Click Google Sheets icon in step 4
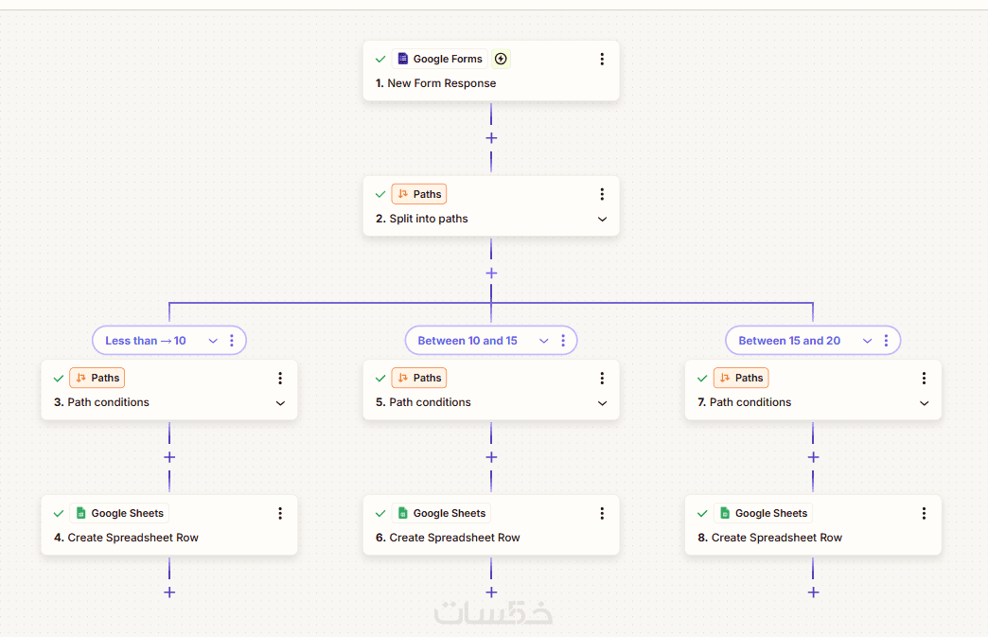Viewport: 988px width, 637px height. click(80, 514)
